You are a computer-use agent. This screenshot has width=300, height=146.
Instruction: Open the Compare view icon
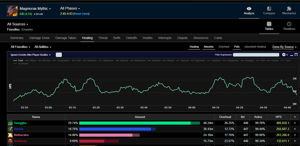tap(269, 9)
